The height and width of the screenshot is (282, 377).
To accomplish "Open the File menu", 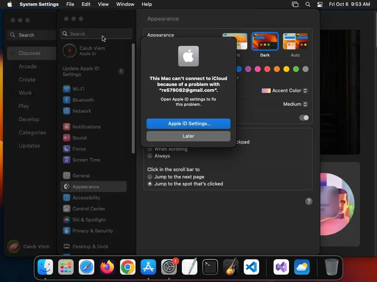I will (70, 4).
